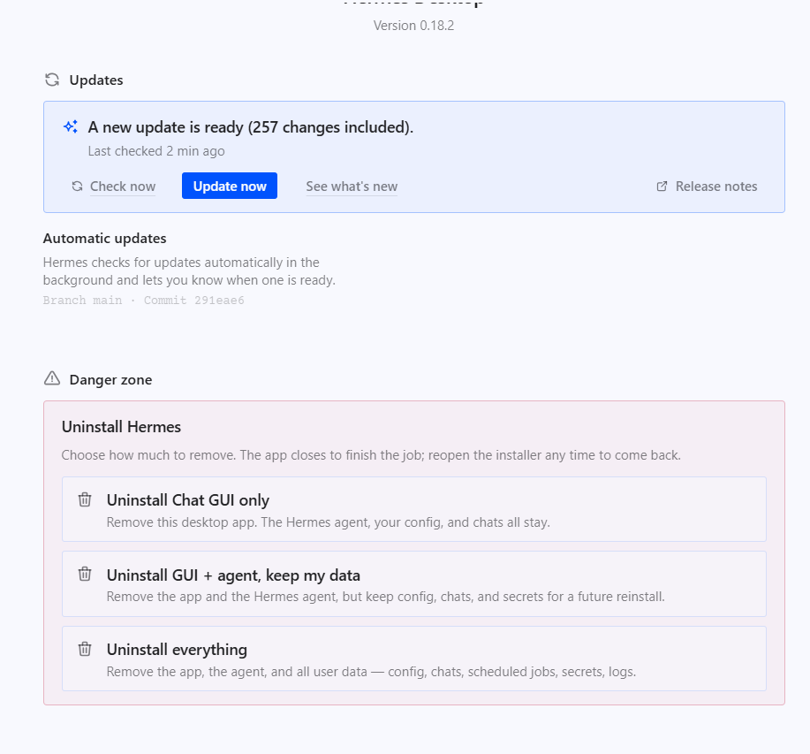
Task: Click the Last checked 2 min ago text
Action: click(156, 151)
